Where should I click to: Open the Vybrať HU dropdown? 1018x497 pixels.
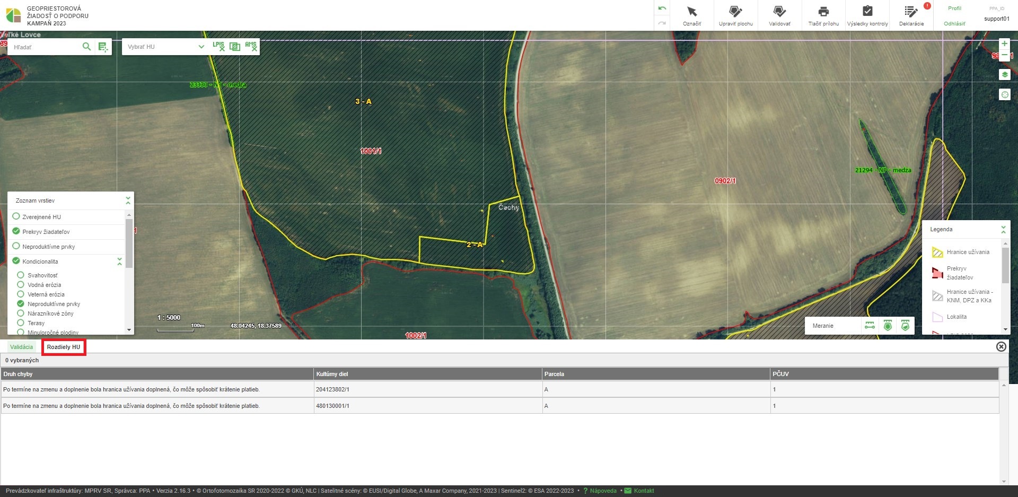coord(165,47)
